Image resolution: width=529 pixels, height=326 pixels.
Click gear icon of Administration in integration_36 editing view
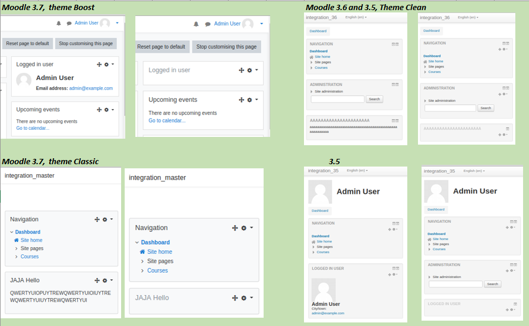click(x=504, y=94)
